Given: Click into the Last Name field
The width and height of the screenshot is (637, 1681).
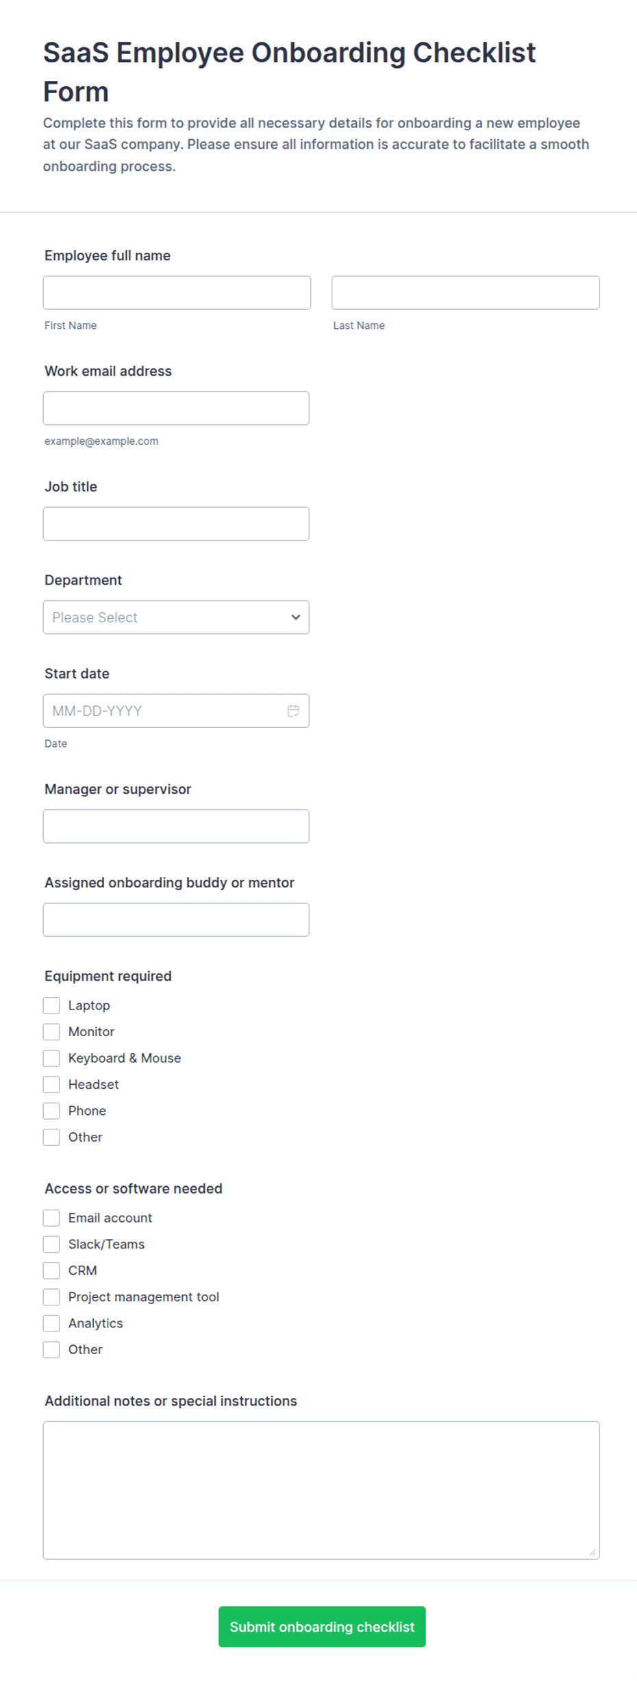Looking at the screenshot, I should click(x=466, y=293).
